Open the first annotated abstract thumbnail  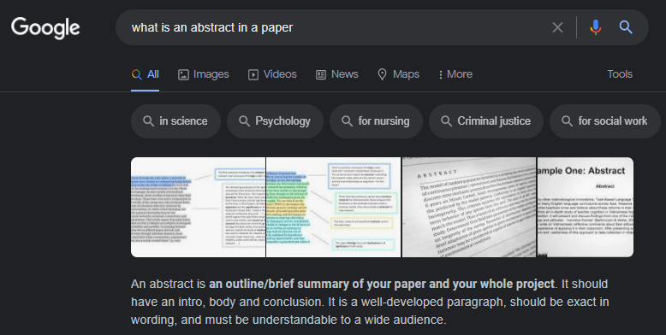click(199, 208)
